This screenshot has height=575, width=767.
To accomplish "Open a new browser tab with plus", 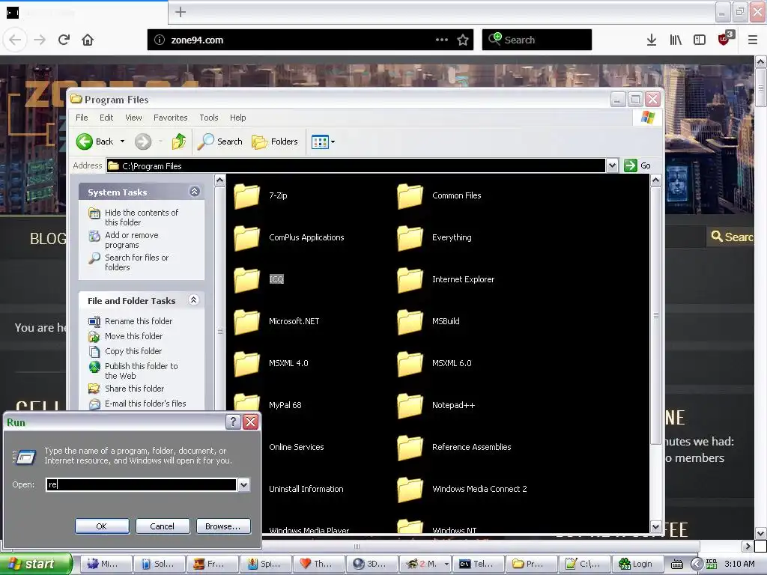I will pyautogui.click(x=181, y=12).
